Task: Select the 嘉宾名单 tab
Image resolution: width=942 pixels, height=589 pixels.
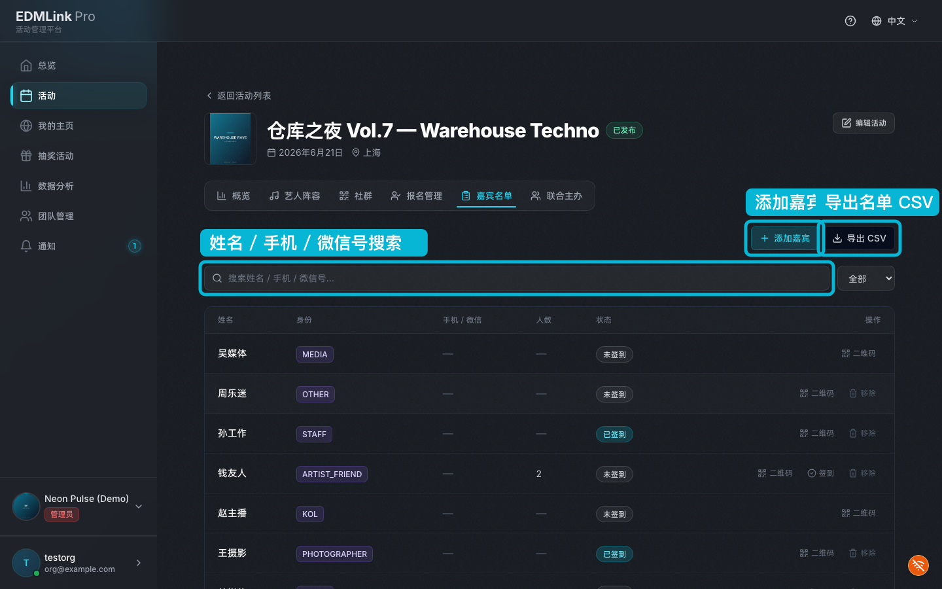Action: point(487,196)
